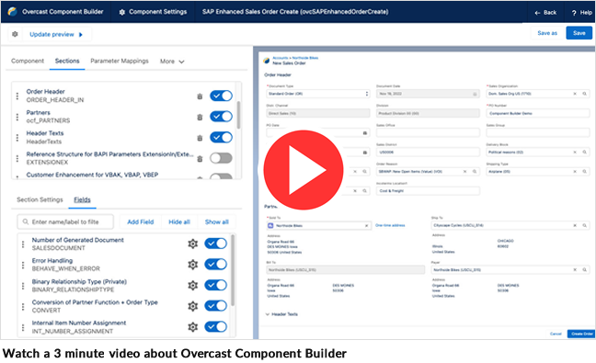Toggle the Partners section switch

[221, 116]
